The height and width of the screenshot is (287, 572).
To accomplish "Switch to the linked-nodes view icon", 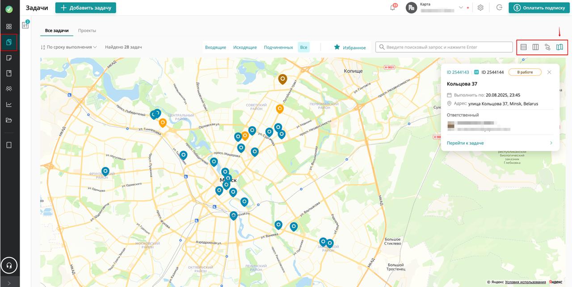I will [547, 47].
